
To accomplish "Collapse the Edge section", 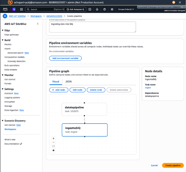I will [x=2, y=30].
